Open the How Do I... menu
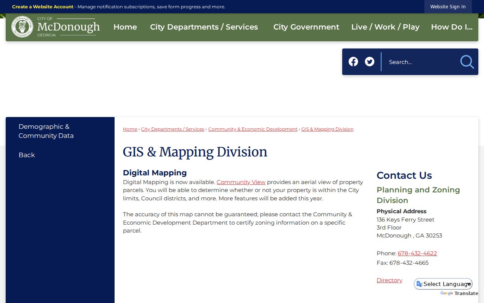This screenshot has height=303, width=484. tap(452, 27)
